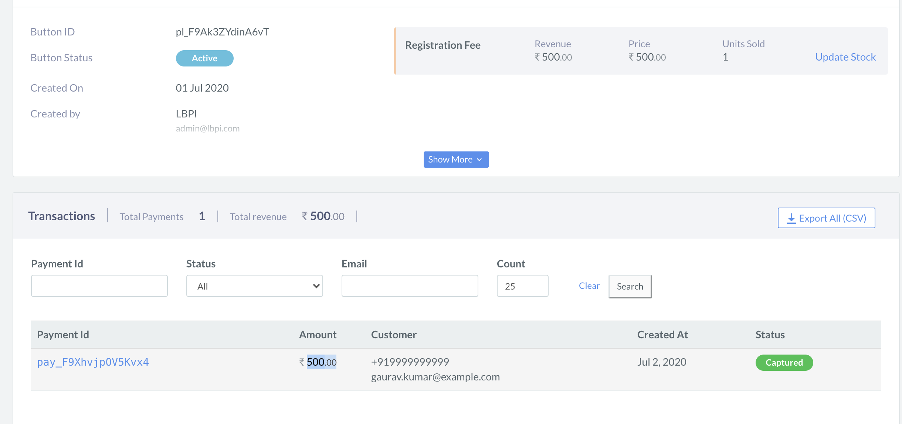The width and height of the screenshot is (902, 424).
Task: Open the Status dropdown in transaction filters
Action: click(x=254, y=285)
